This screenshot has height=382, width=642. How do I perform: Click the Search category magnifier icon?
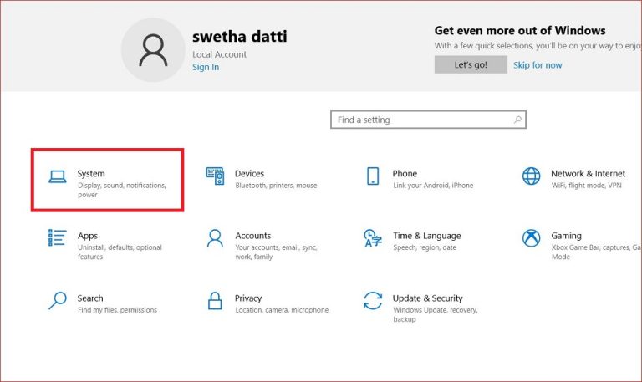(x=57, y=301)
